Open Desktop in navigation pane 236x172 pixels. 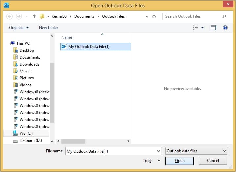[27, 50]
